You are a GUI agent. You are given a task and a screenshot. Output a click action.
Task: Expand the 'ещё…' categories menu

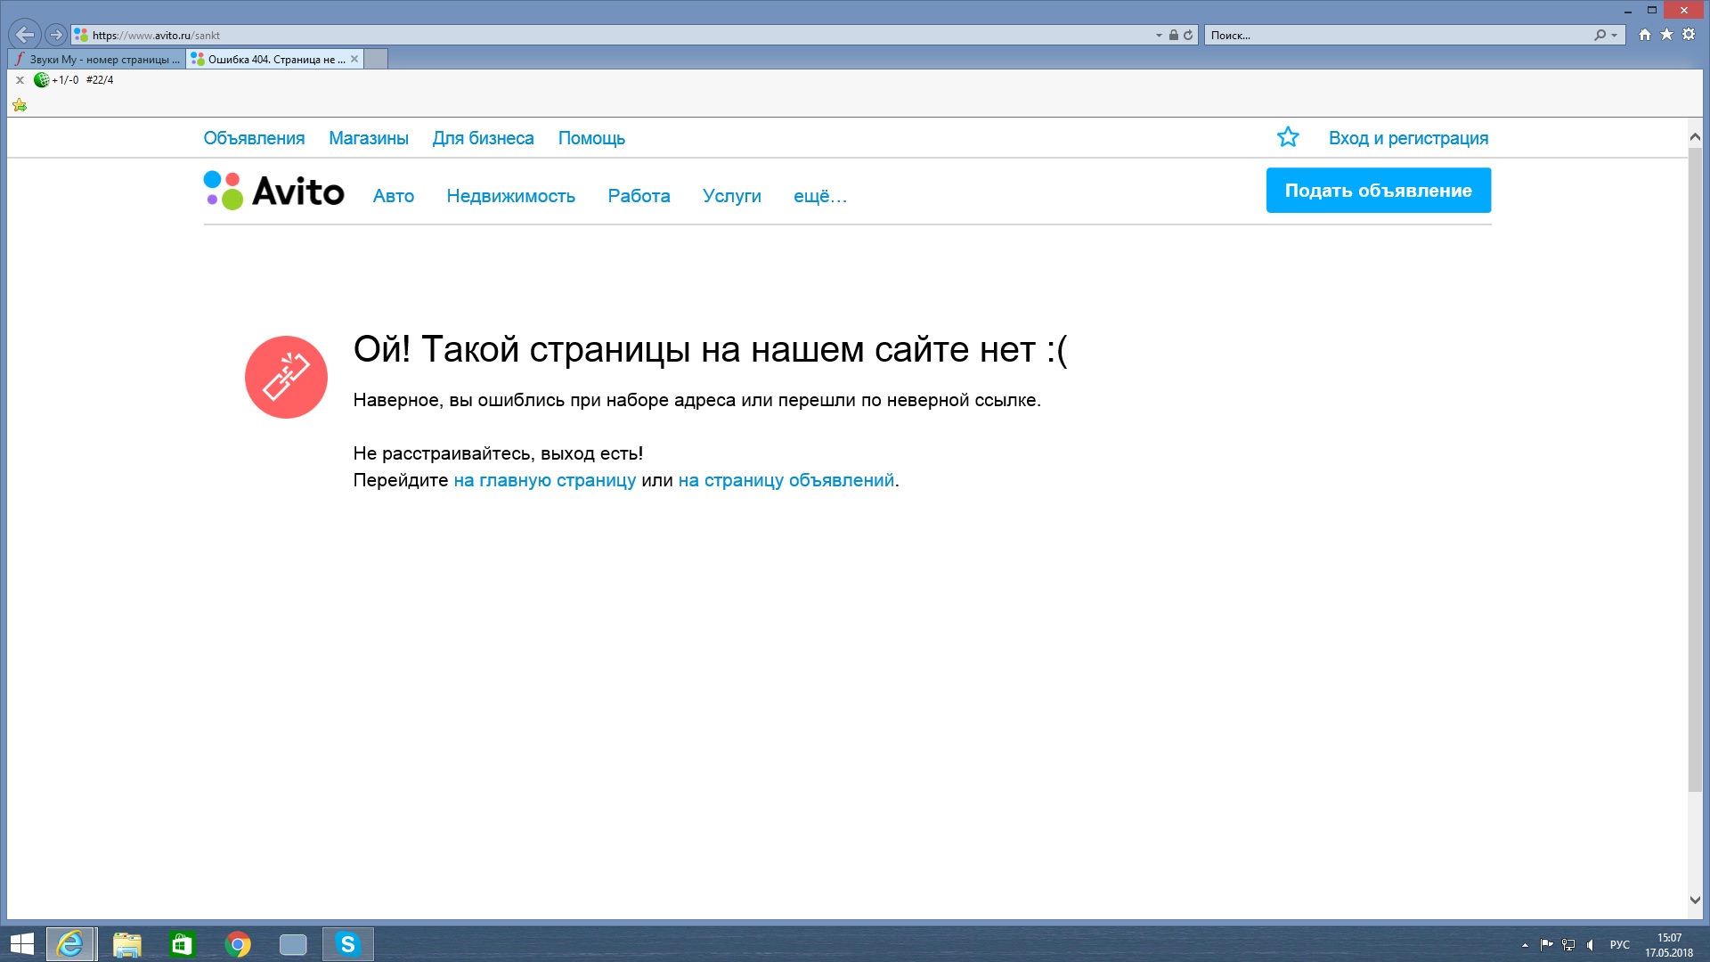[x=819, y=196]
